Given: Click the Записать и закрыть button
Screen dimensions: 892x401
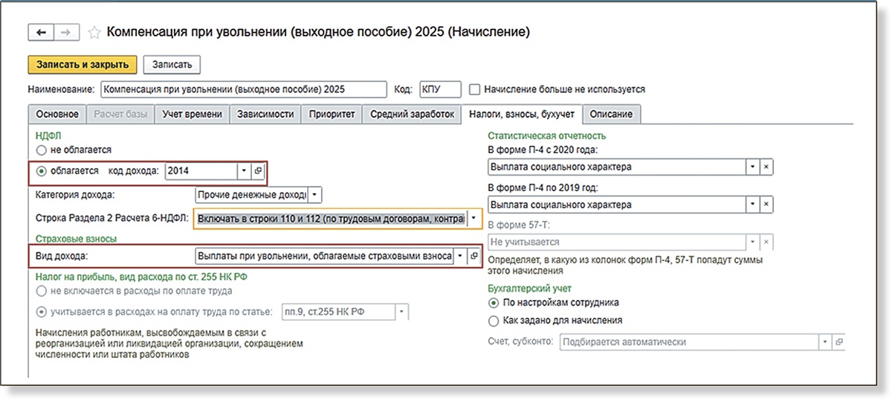Looking at the screenshot, I should click(x=83, y=65).
